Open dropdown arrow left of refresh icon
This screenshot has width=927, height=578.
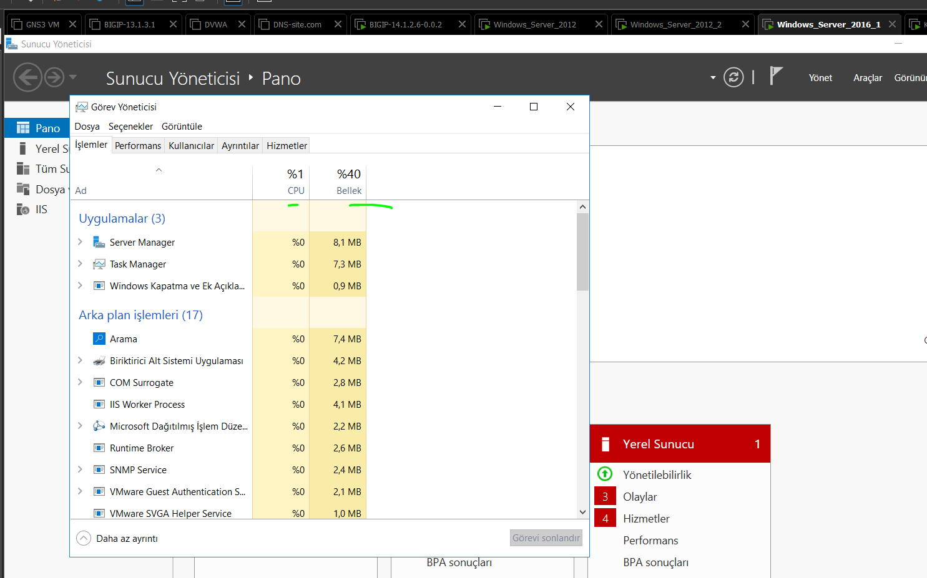point(713,78)
